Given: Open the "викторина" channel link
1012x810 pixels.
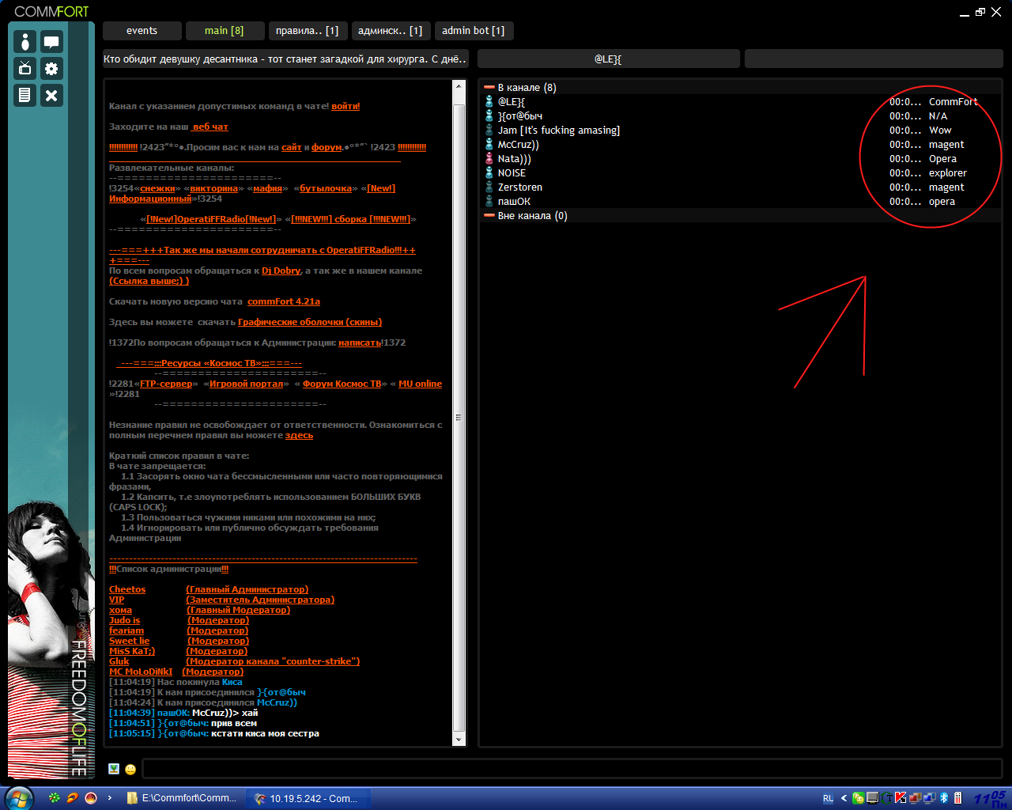Looking at the screenshot, I should click(213, 188).
